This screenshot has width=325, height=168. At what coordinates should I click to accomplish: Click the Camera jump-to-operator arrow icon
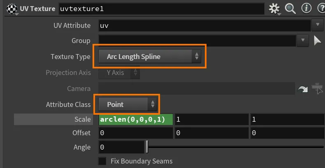pyautogui.click(x=303, y=89)
